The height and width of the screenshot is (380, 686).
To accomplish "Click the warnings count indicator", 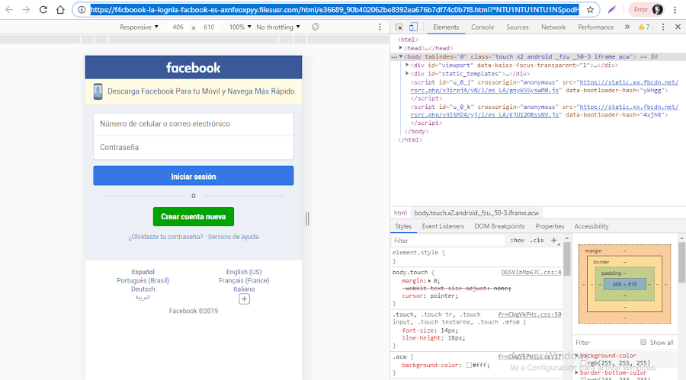I will [x=644, y=27].
